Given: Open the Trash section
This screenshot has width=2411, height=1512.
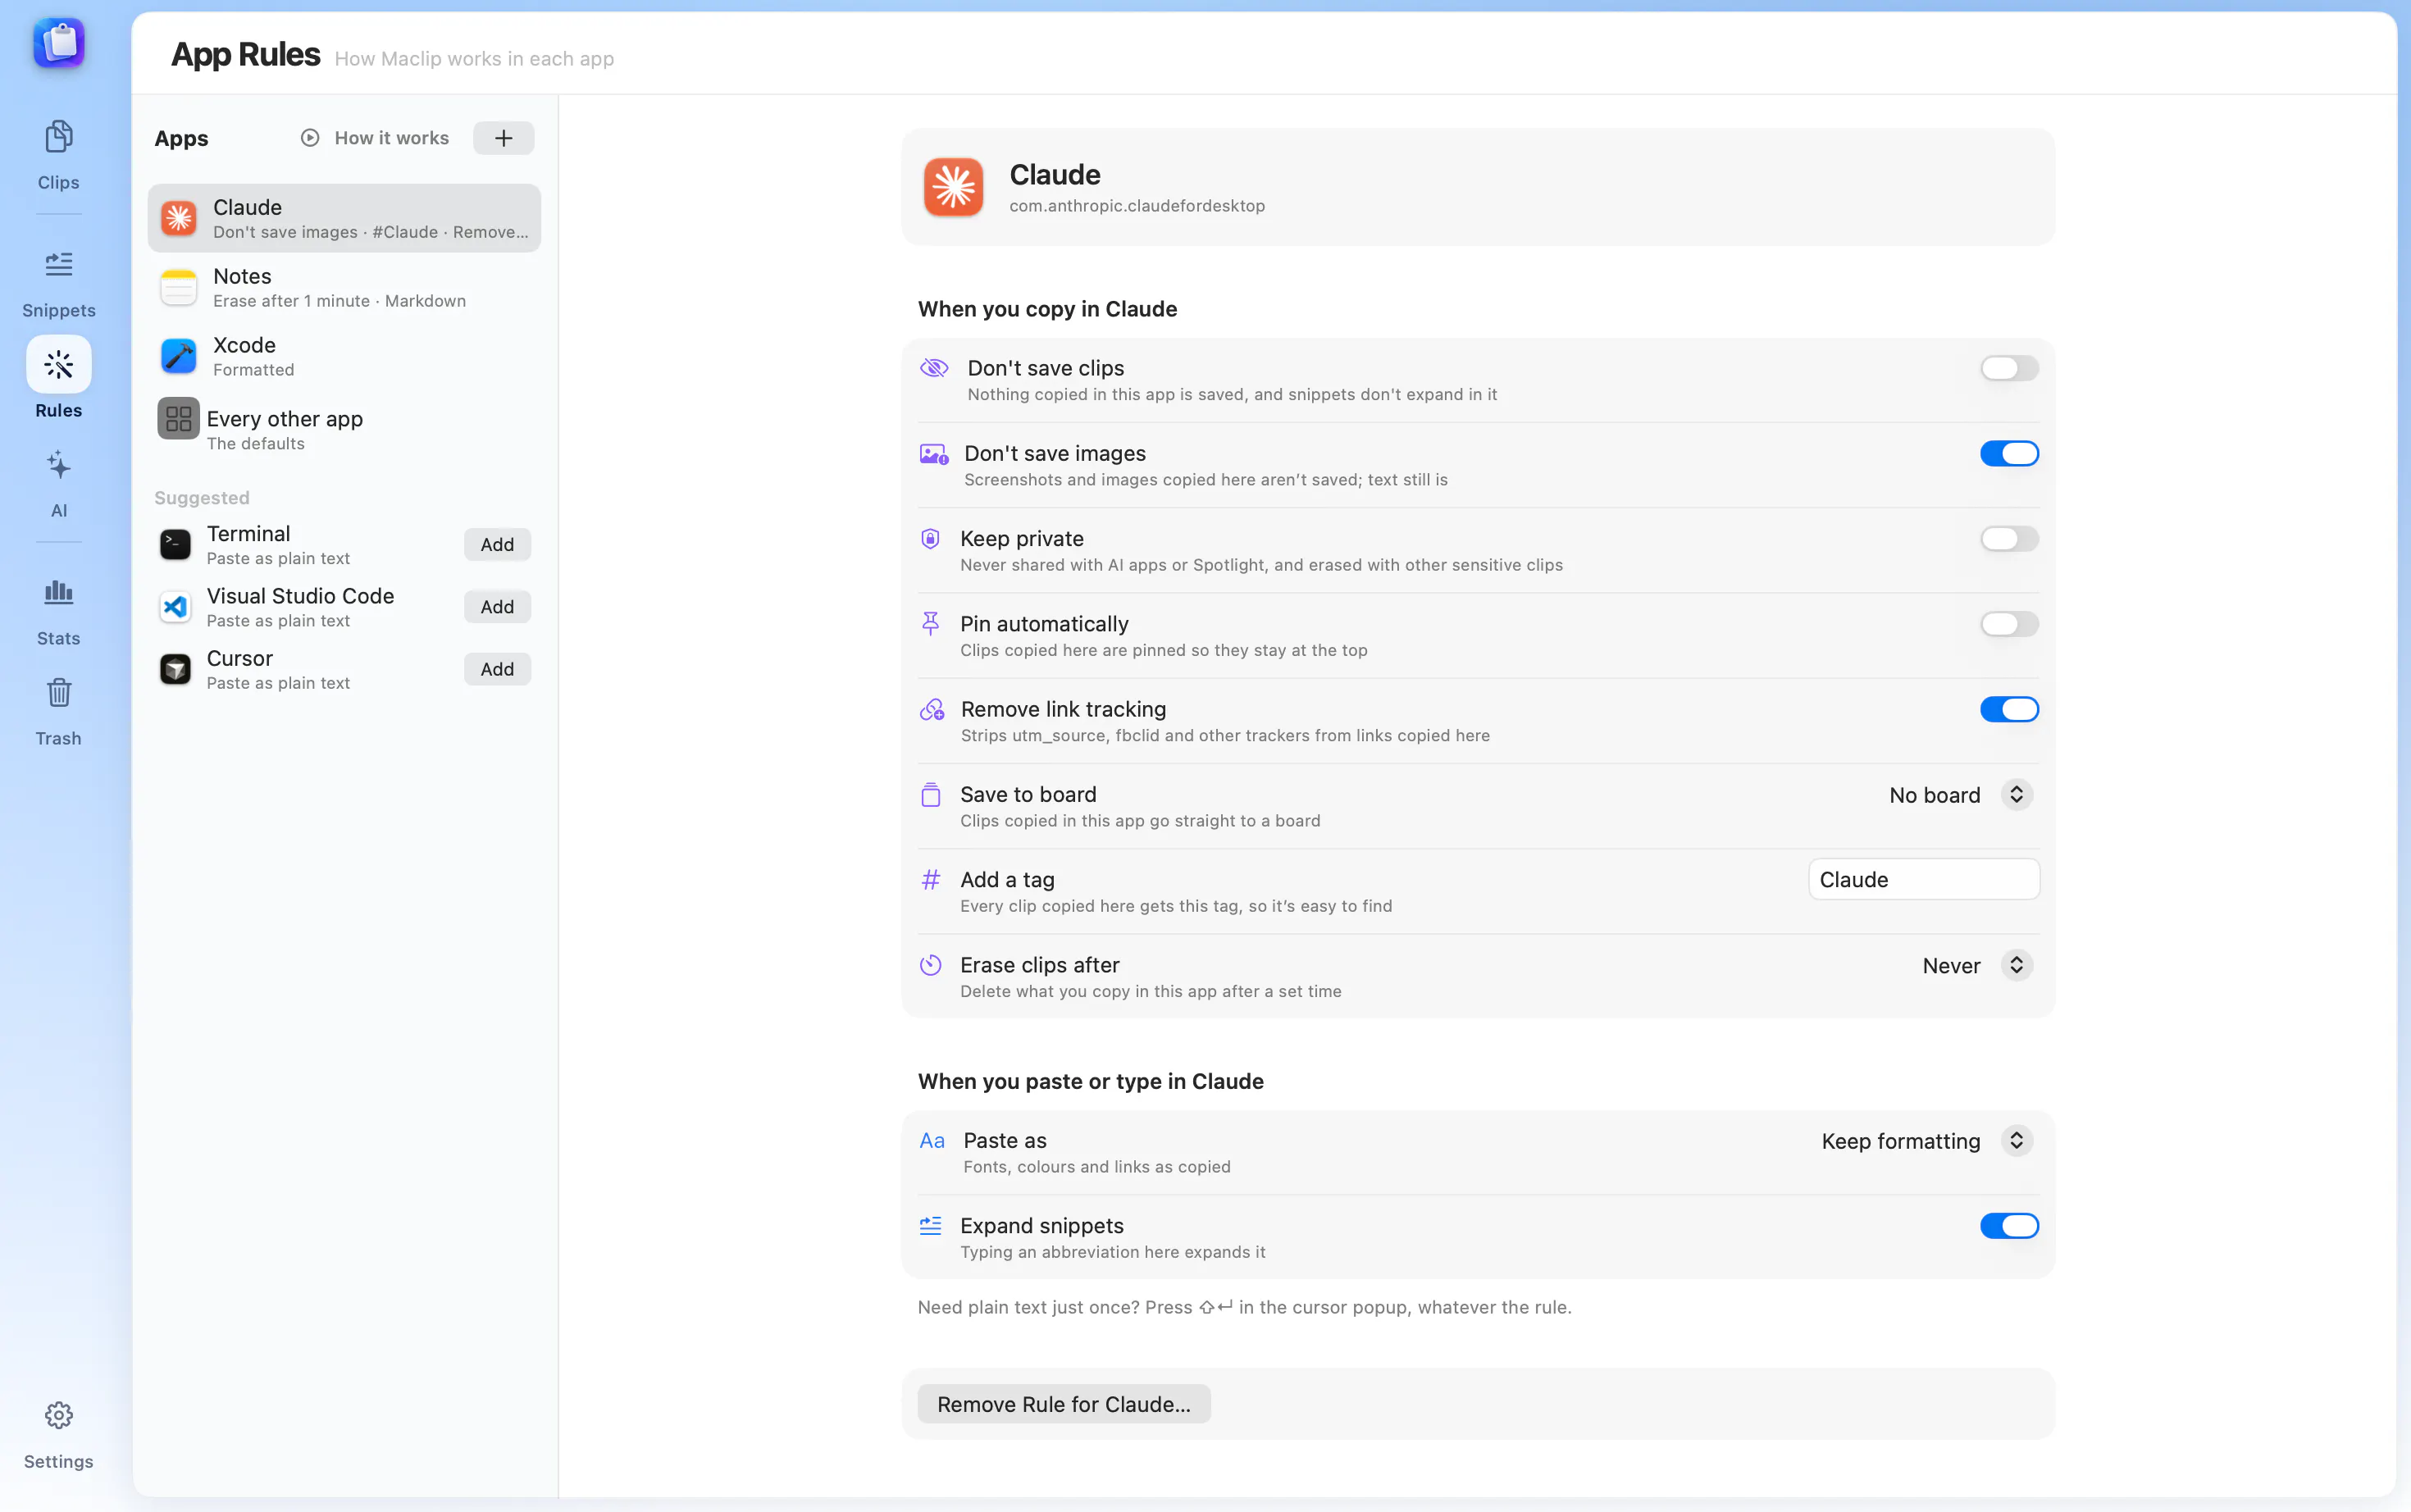Looking at the screenshot, I should coord(58,711).
